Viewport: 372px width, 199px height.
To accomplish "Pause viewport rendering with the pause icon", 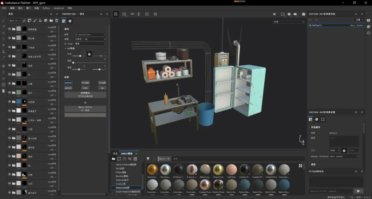I will pyautogui.click(x=274, y=14).
